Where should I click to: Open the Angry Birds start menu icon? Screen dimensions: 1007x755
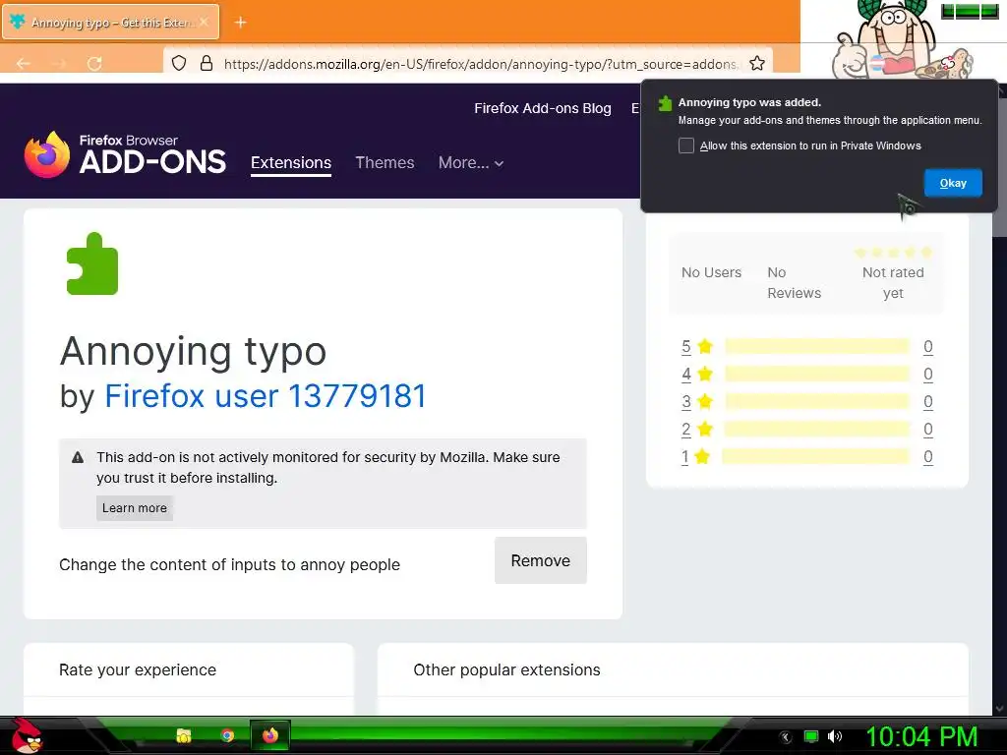pyautogui.click(x=26, y=735)
